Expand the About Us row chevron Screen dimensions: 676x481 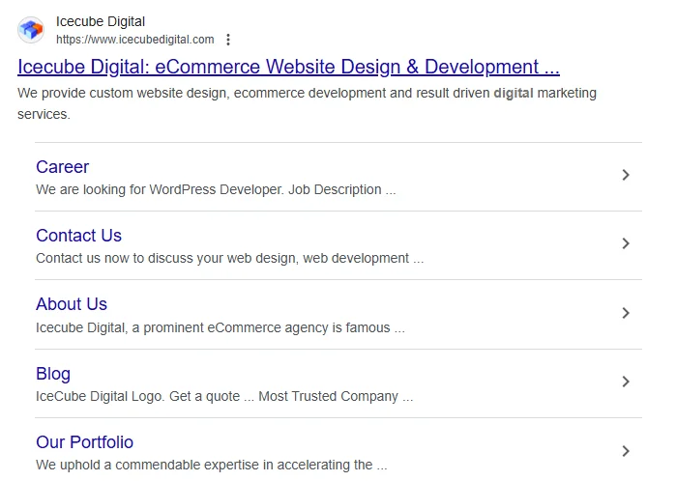coord(626,313)
